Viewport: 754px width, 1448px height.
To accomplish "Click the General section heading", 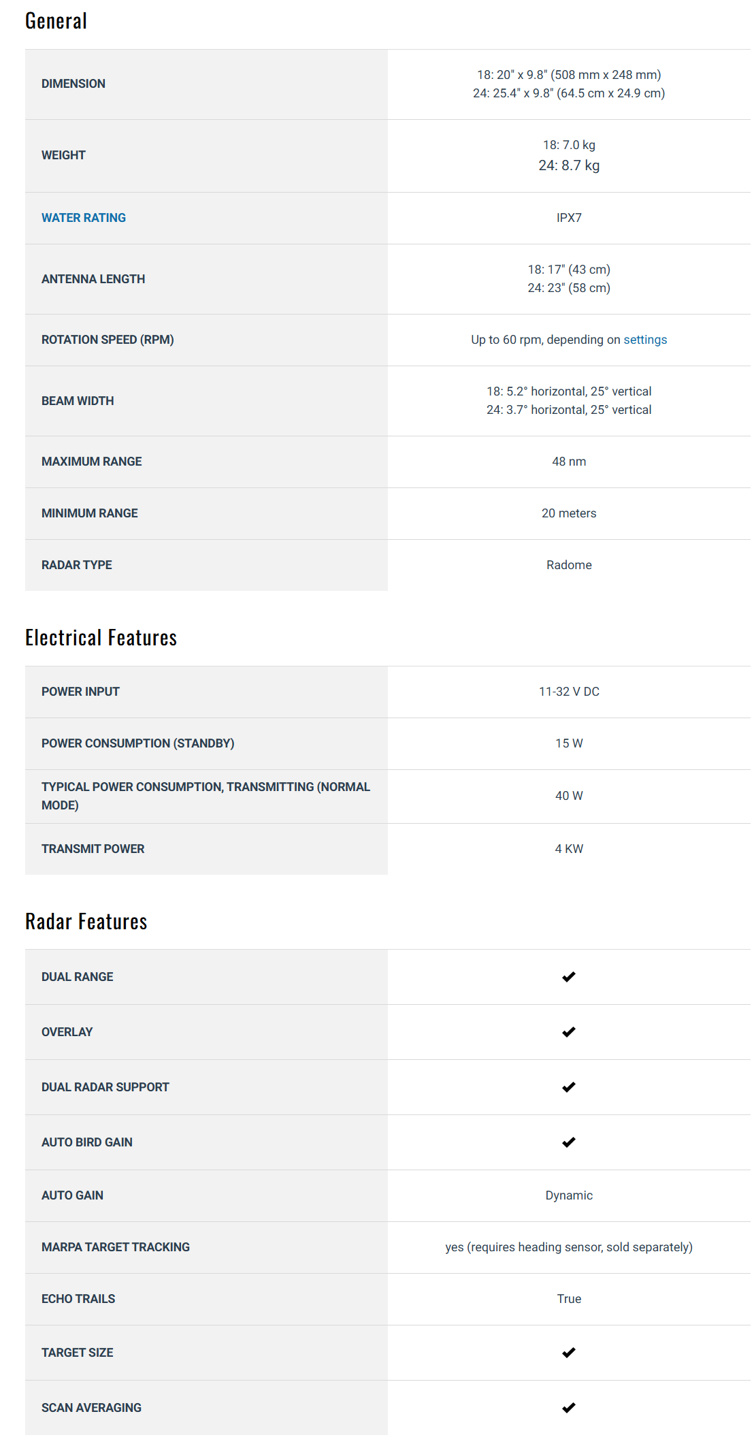I will (x=56, y=21).
